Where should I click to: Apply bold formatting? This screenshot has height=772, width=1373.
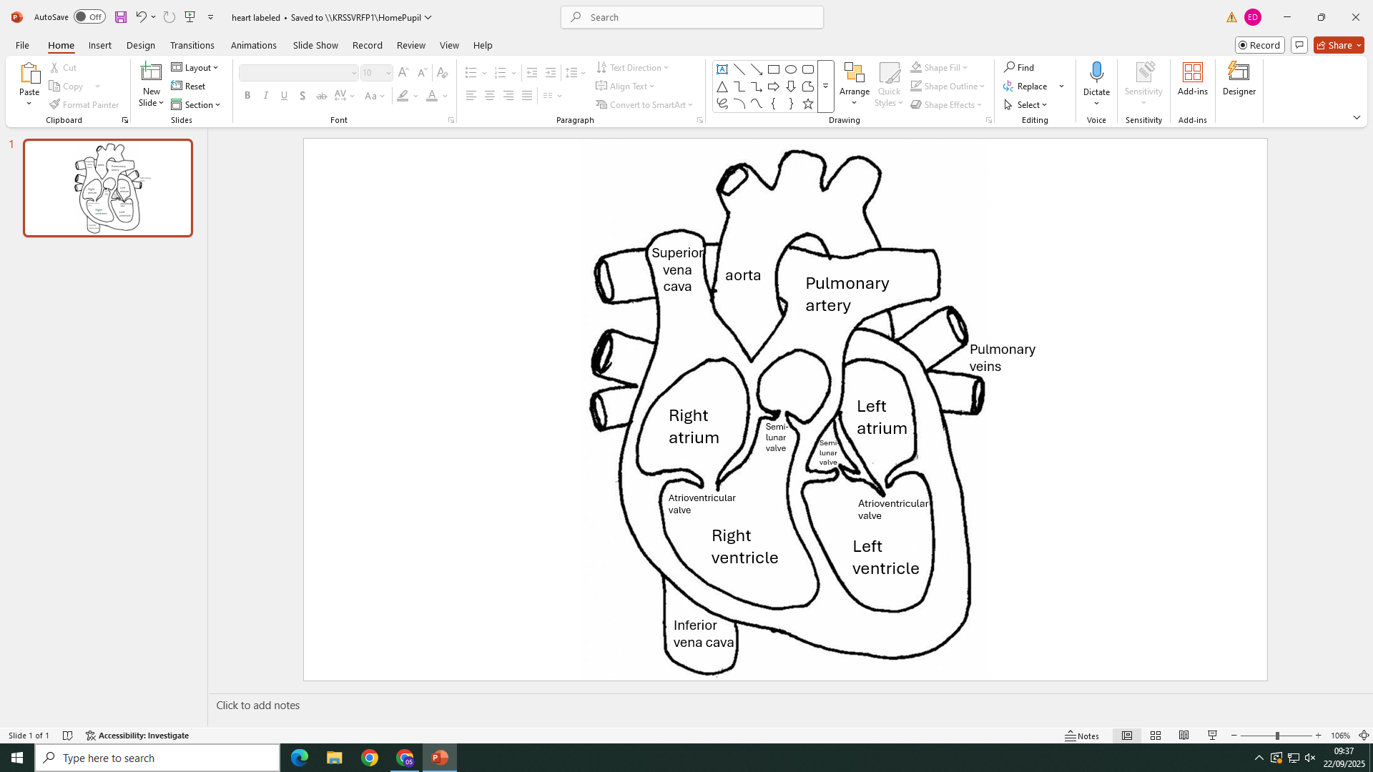tap(247, 95)
